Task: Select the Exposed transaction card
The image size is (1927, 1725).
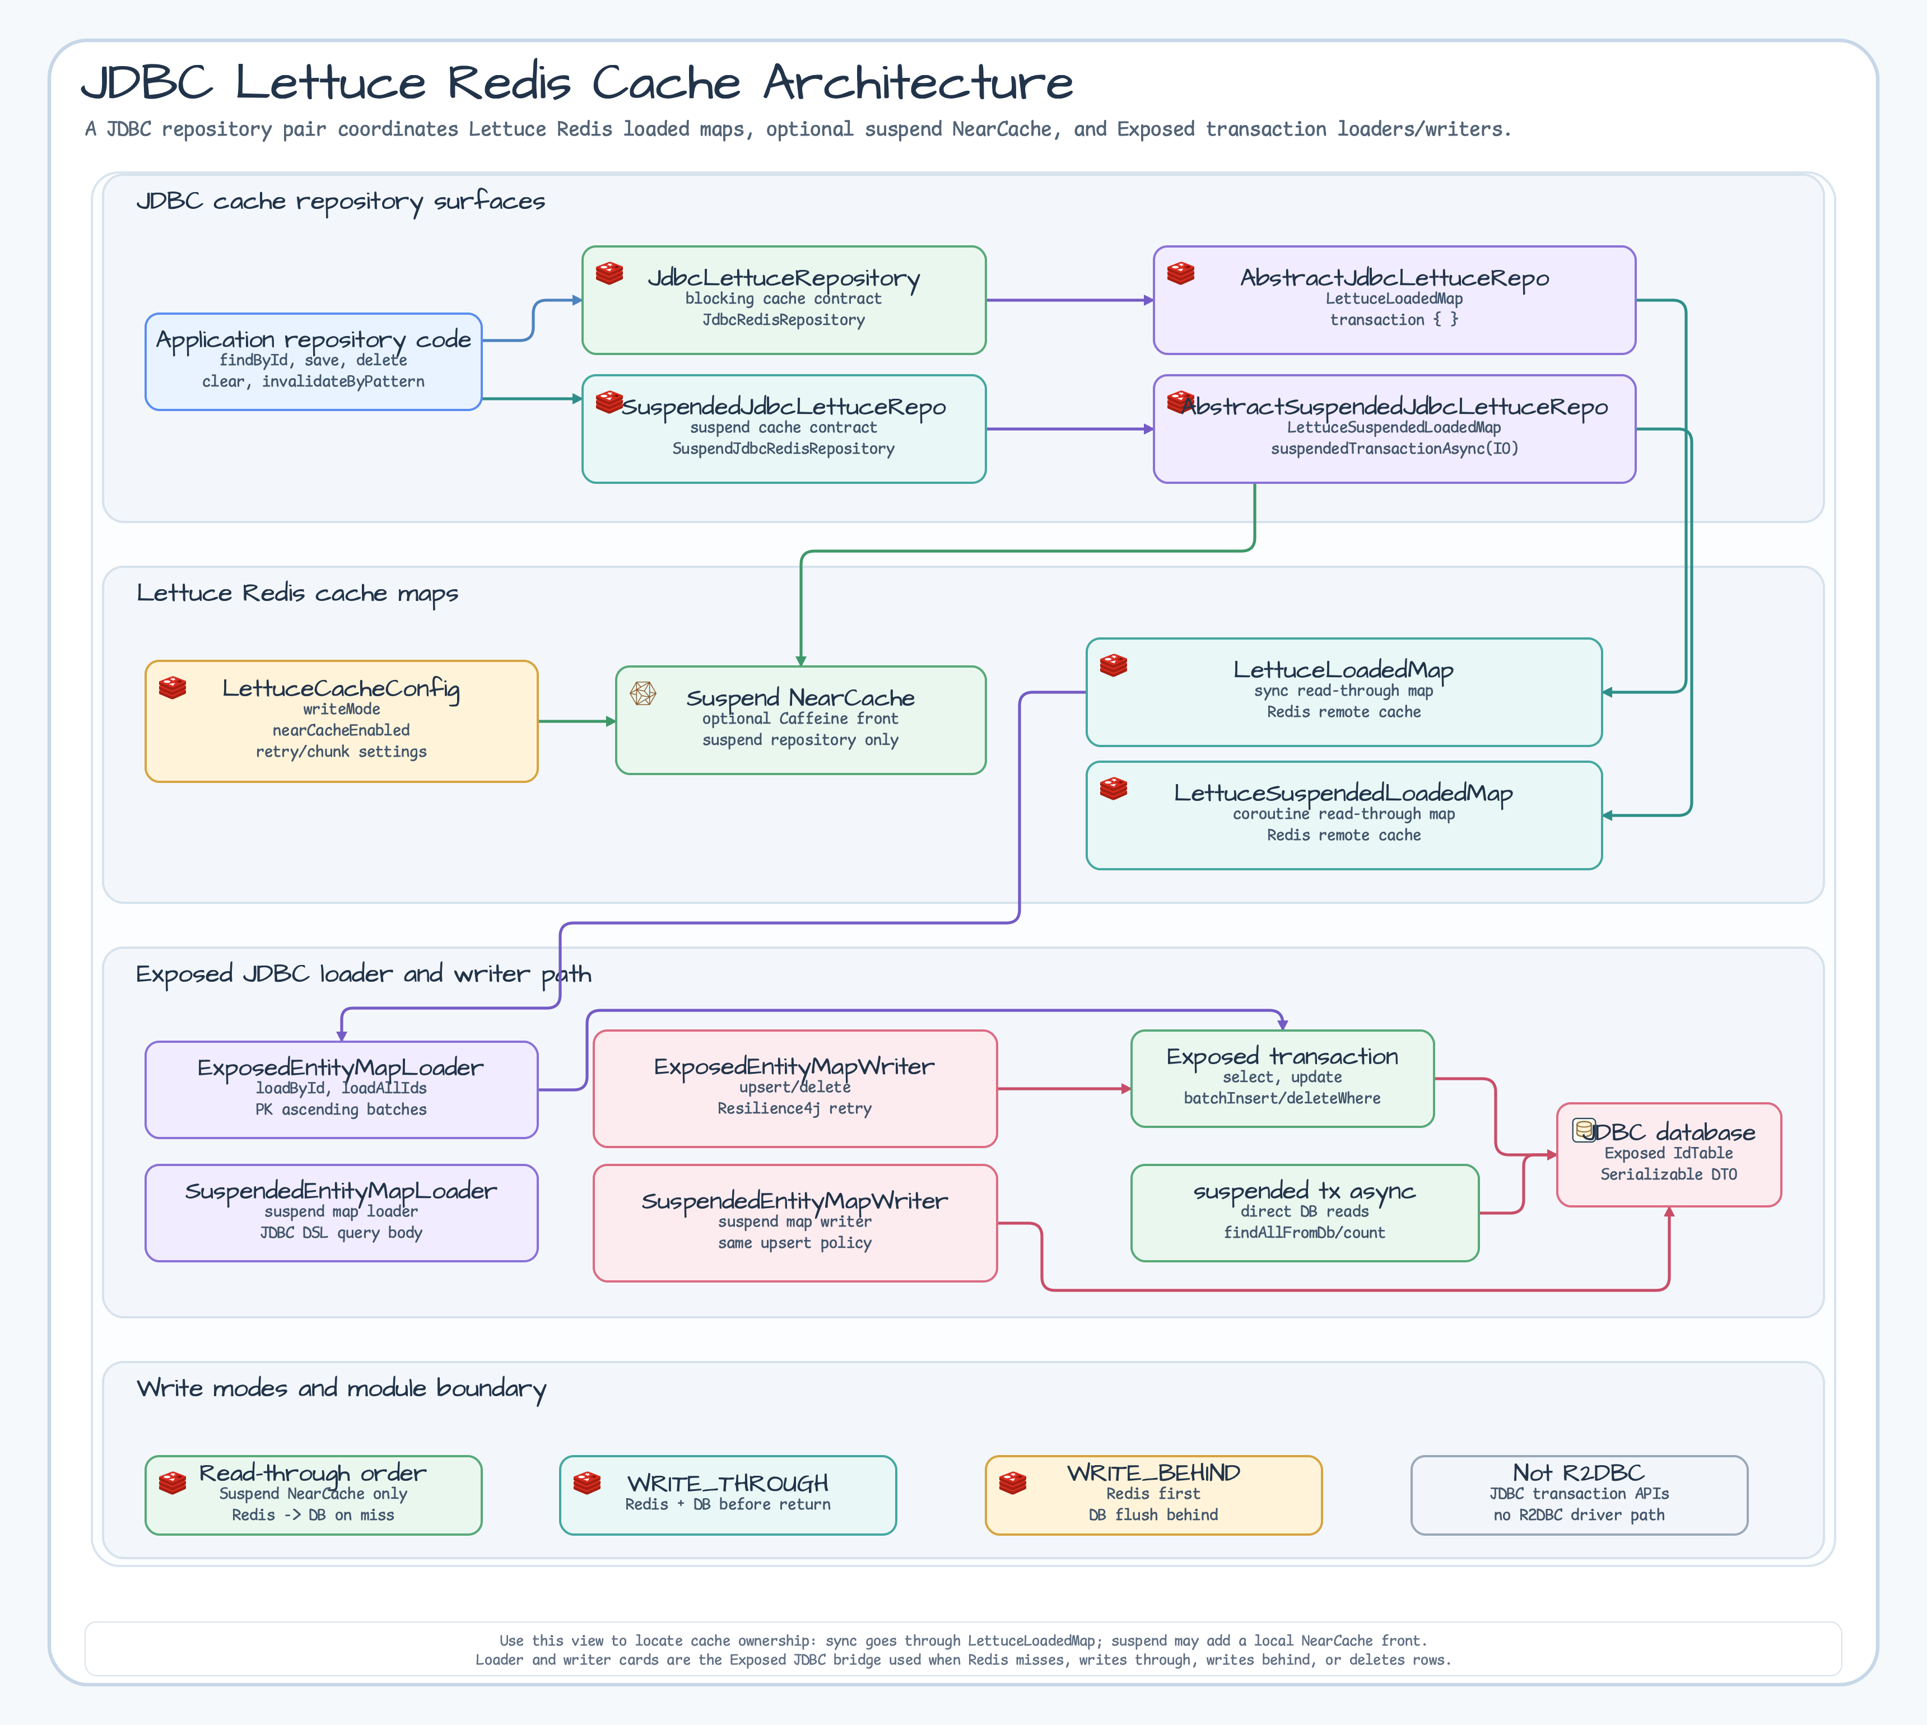Action: [x=1282, y=1079]
